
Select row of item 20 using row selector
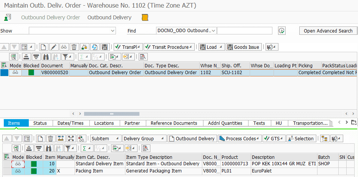point(6,171)
